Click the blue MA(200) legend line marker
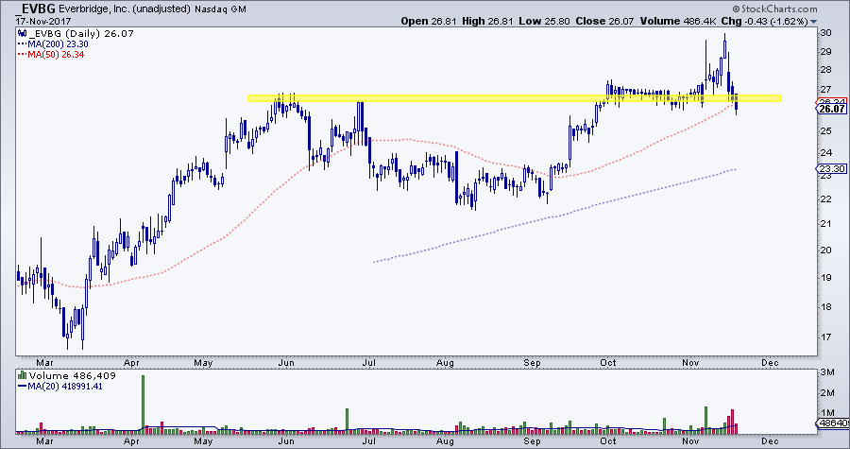The image size is (850, 449). 21,43
